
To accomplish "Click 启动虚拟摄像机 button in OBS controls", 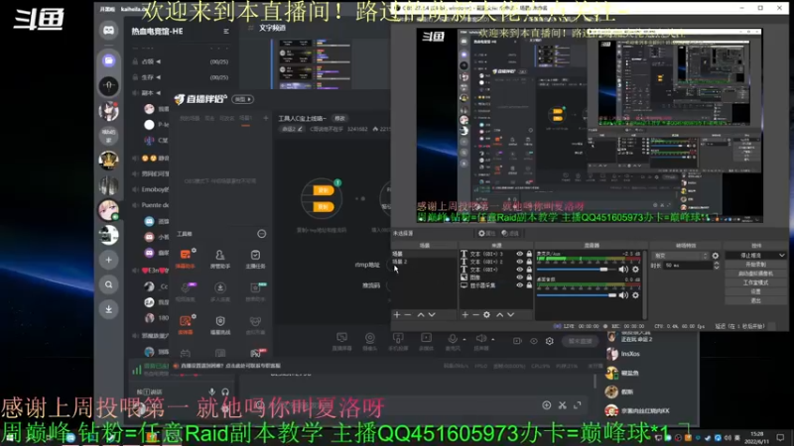I will point(755,274).
